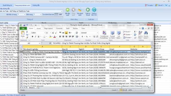Decrease font size with Shrink Font icon
This screenshot has height=96, width=171.
click(56, 33)
